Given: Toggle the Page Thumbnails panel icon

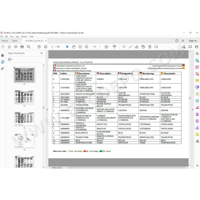Looking at the screenshot, I should coord(3,62).
